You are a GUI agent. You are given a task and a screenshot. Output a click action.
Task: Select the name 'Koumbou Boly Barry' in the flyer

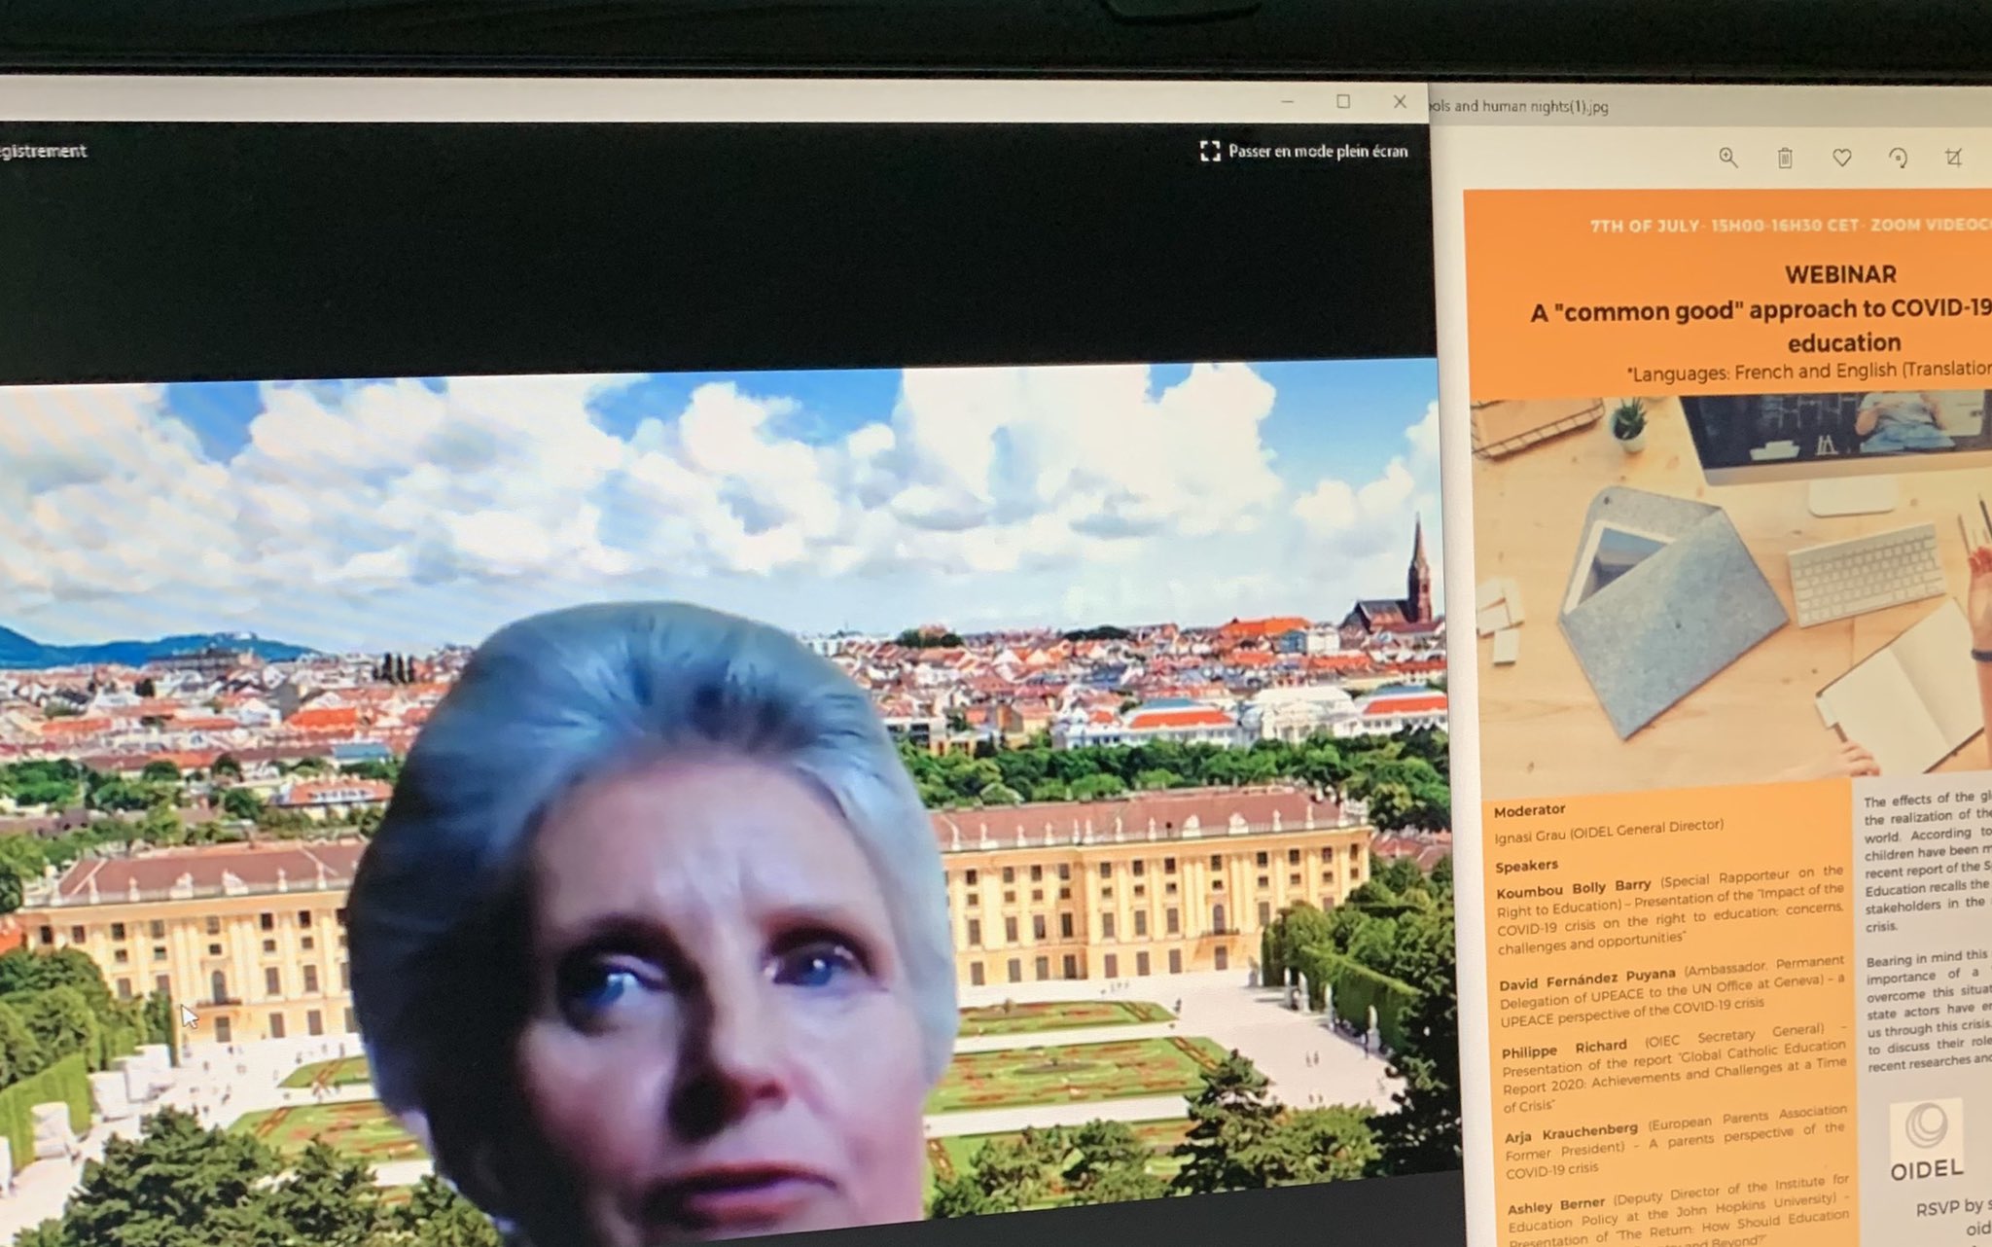click(1573, 888)
